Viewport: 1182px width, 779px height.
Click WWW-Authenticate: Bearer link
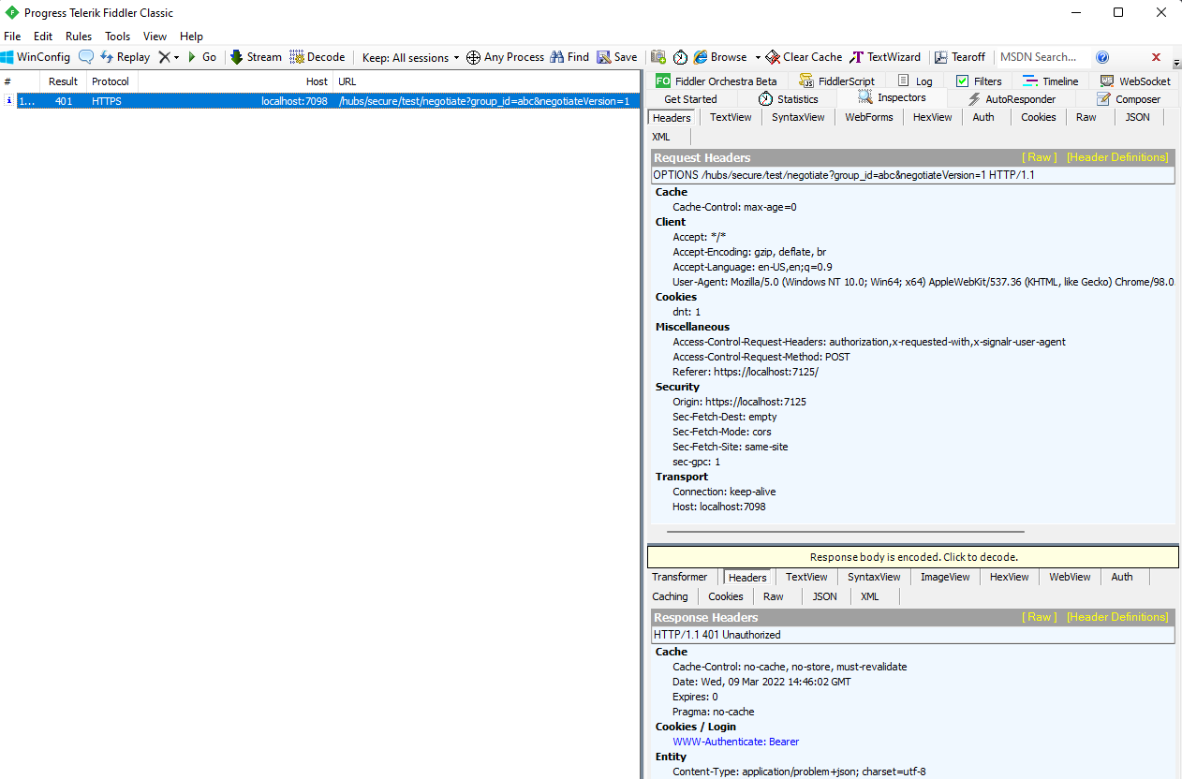(x=736, y=742)
